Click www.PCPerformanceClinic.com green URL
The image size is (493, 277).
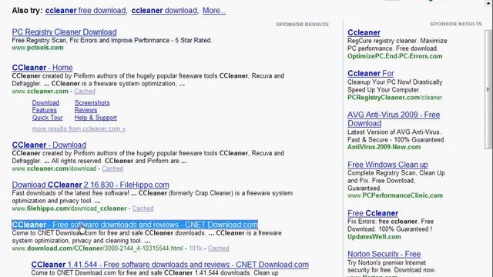tap(395, 195)
